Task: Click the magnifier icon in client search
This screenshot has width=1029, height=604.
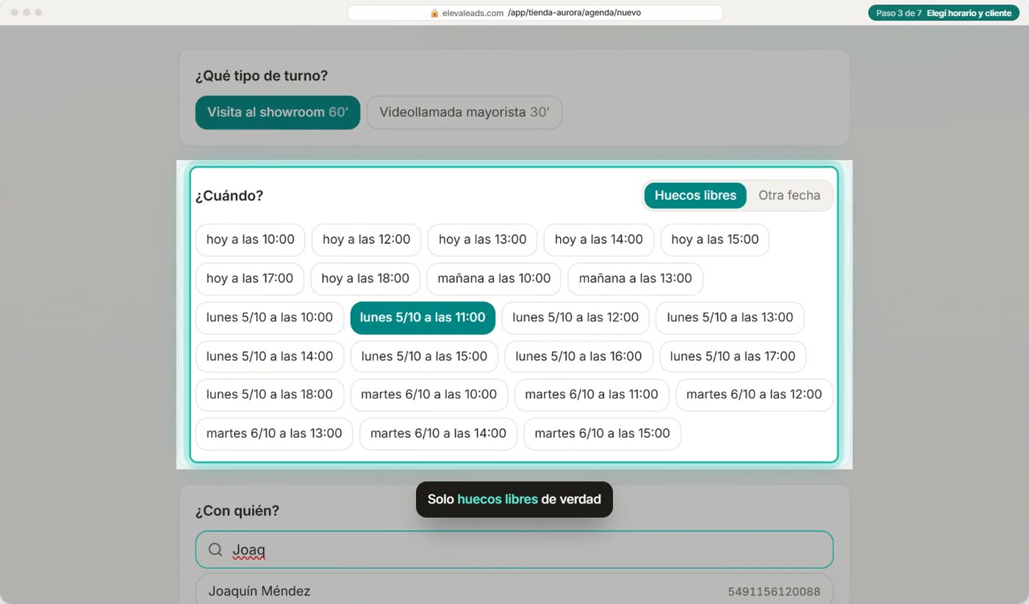Action: tap(215, 550)
